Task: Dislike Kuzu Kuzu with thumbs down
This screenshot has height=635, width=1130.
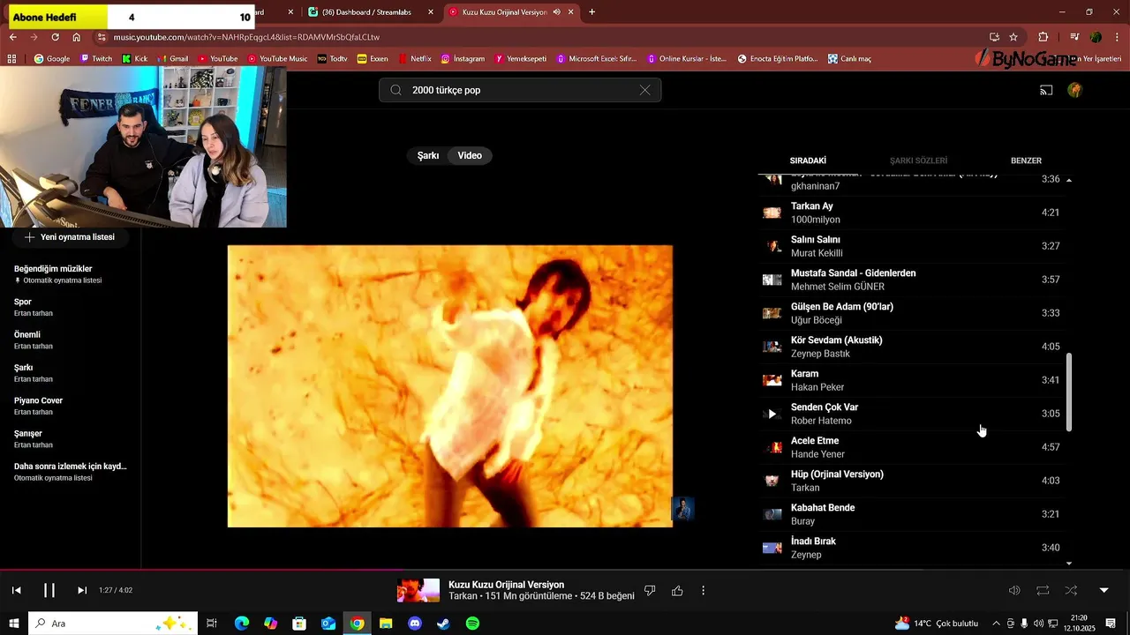Action: click(650, 590)
